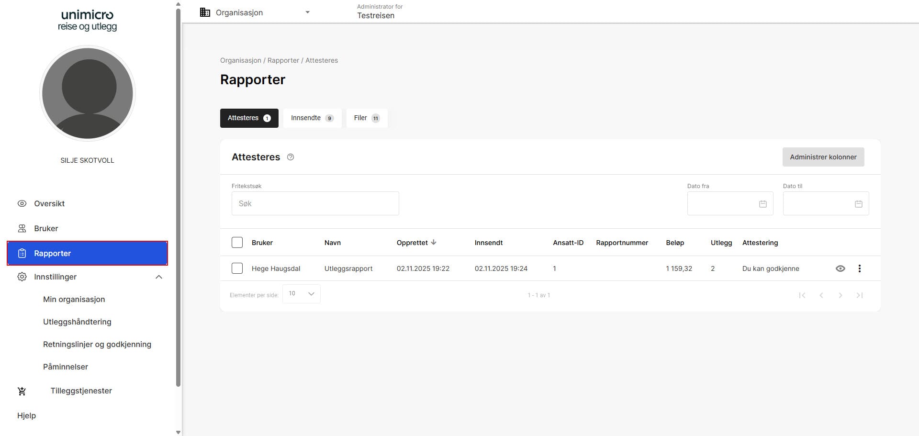This screenshot has width=919, height=436.
Task: Click the calendar icon in Dato fra
Action: [762, 204]
